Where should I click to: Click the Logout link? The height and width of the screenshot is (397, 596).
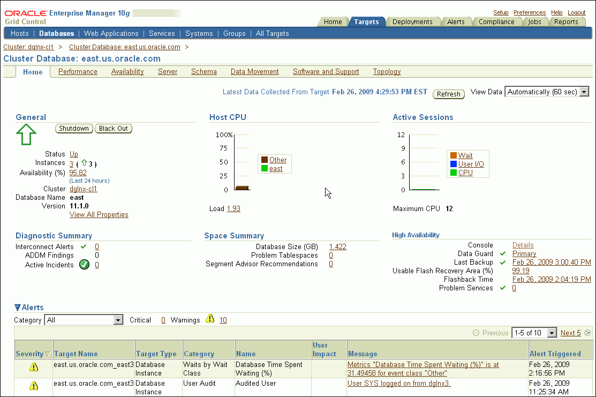(577, 12)
